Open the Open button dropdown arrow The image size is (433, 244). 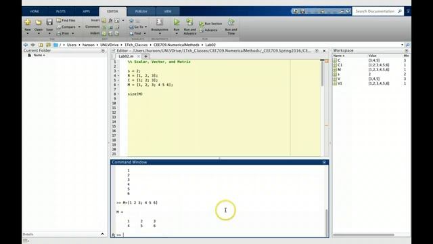tap(39, 34)
